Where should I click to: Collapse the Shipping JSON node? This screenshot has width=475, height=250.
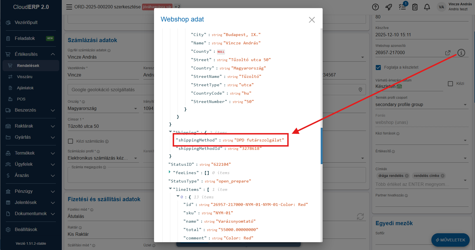coord(170,132)
